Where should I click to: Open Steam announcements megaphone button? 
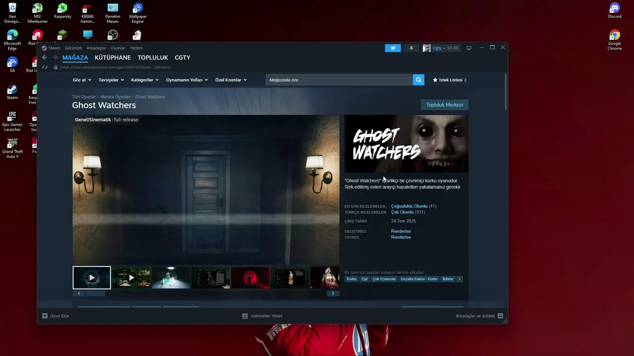[393, 48]
